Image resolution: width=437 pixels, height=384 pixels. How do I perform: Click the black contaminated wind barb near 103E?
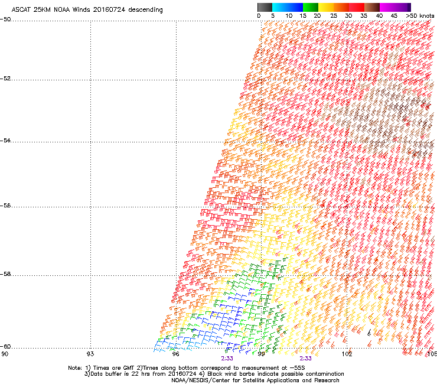point(369,333)
